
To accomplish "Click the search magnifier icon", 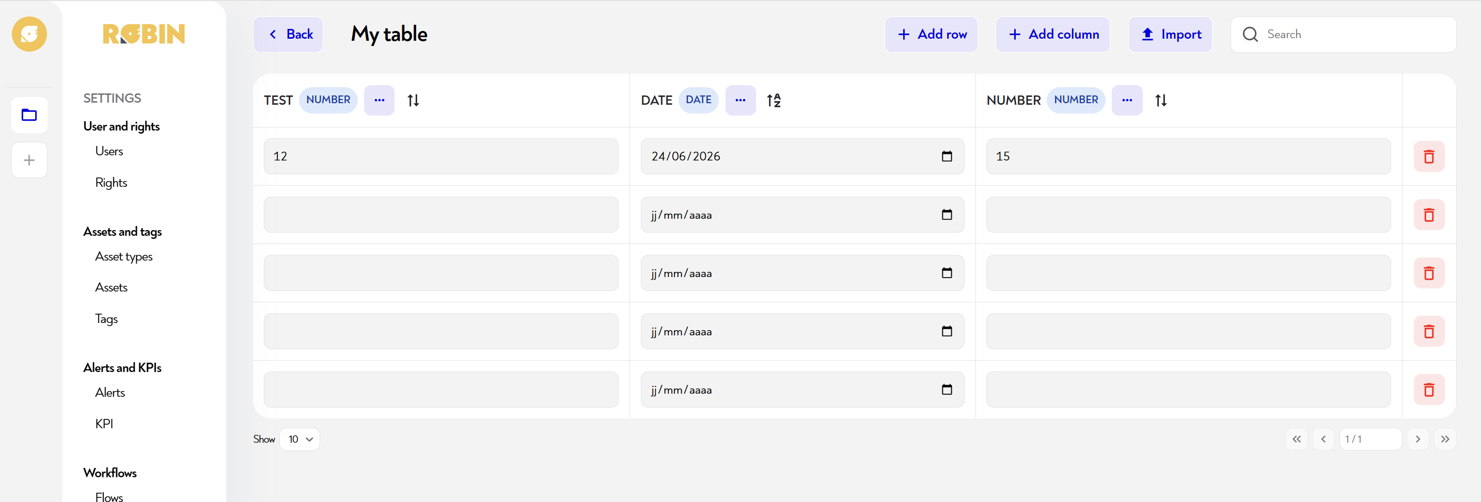I will pos(1250,35).
